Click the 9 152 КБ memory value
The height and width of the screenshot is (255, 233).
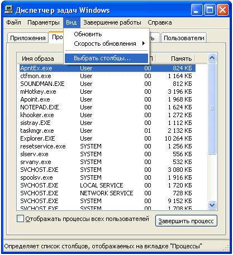[x=180, y=201]
